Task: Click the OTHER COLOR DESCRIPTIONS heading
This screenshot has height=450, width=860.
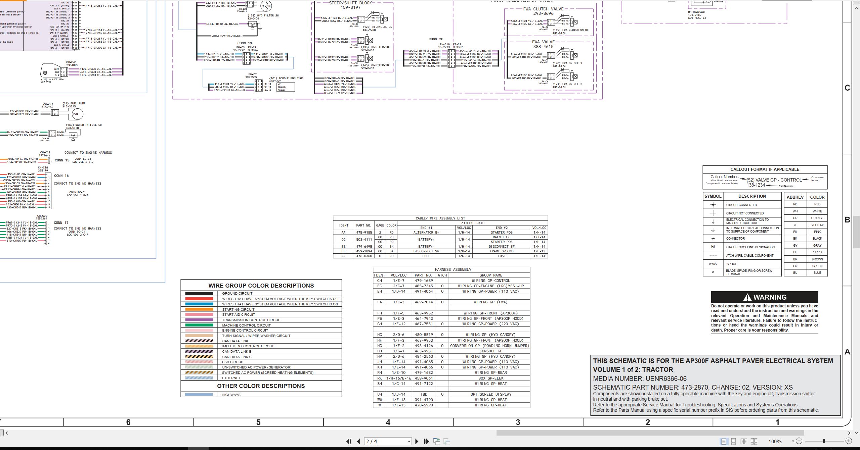Action: [x=261, y=386]
